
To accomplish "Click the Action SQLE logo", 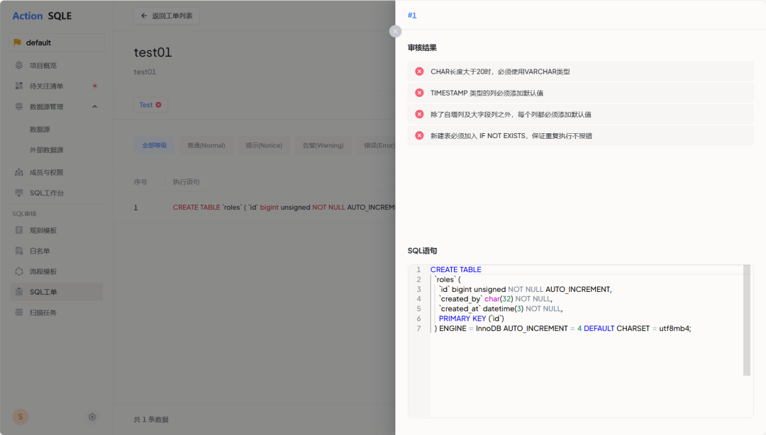I will click(x=42, y=16).
